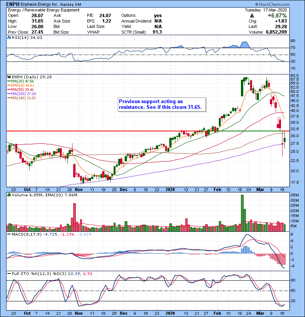Click the 2020 label on the price chart axis

170,190
